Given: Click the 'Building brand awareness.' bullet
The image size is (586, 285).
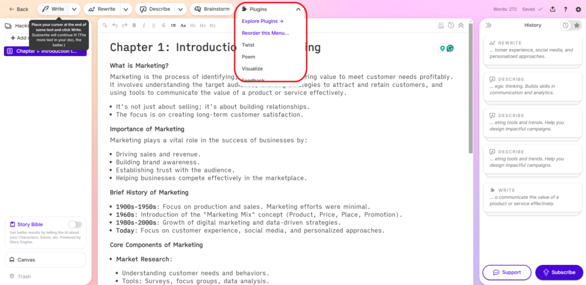Looking at the screenshot, I should pos(158,162).
